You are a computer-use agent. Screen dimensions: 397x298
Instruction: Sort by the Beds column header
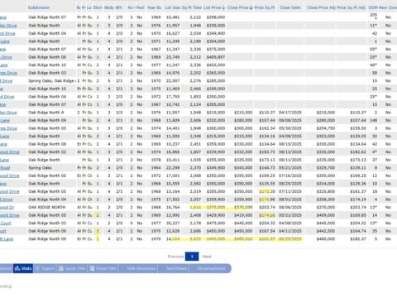click(109, 7)
